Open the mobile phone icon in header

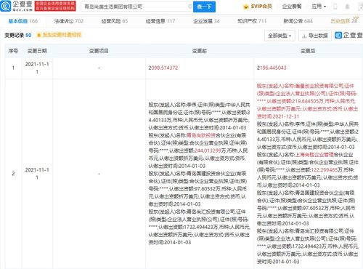pos(335,7)
